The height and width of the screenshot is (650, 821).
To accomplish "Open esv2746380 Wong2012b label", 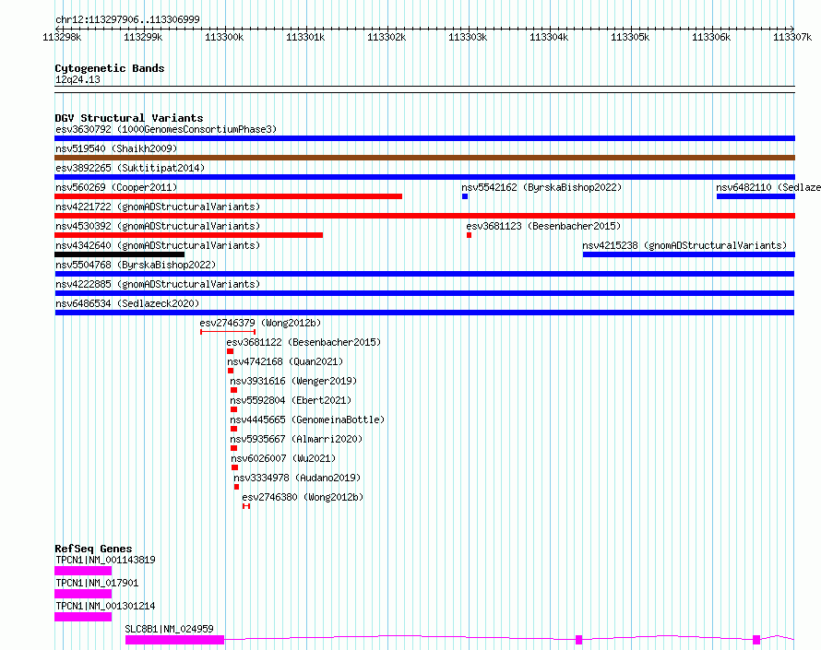I will 303,497.
